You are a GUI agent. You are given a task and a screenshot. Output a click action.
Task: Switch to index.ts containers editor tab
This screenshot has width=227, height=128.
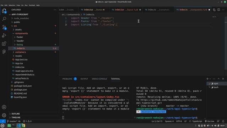tap(158, 10)
